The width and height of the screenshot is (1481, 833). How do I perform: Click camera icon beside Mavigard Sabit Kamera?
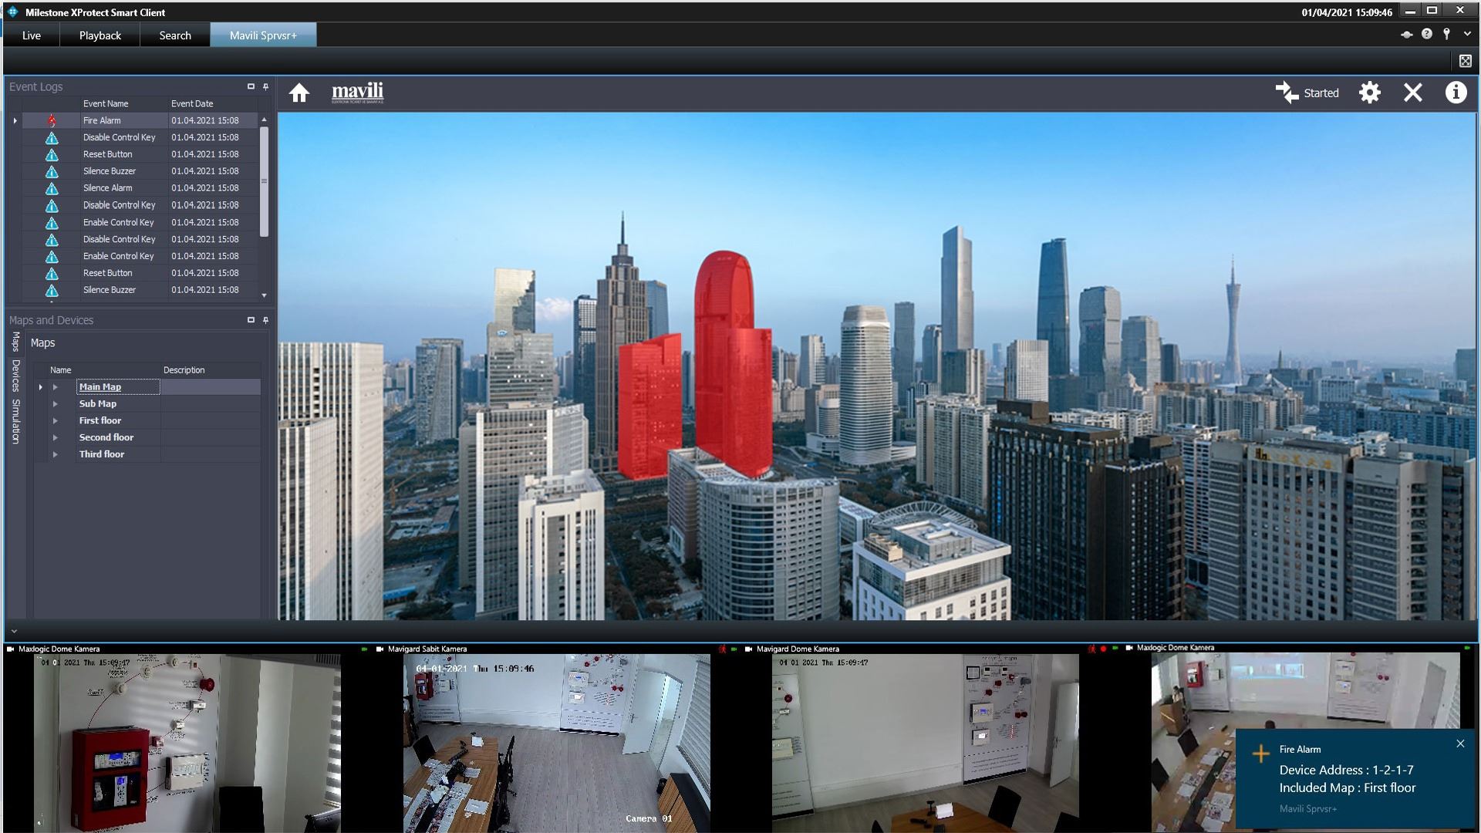click(380, 649)
